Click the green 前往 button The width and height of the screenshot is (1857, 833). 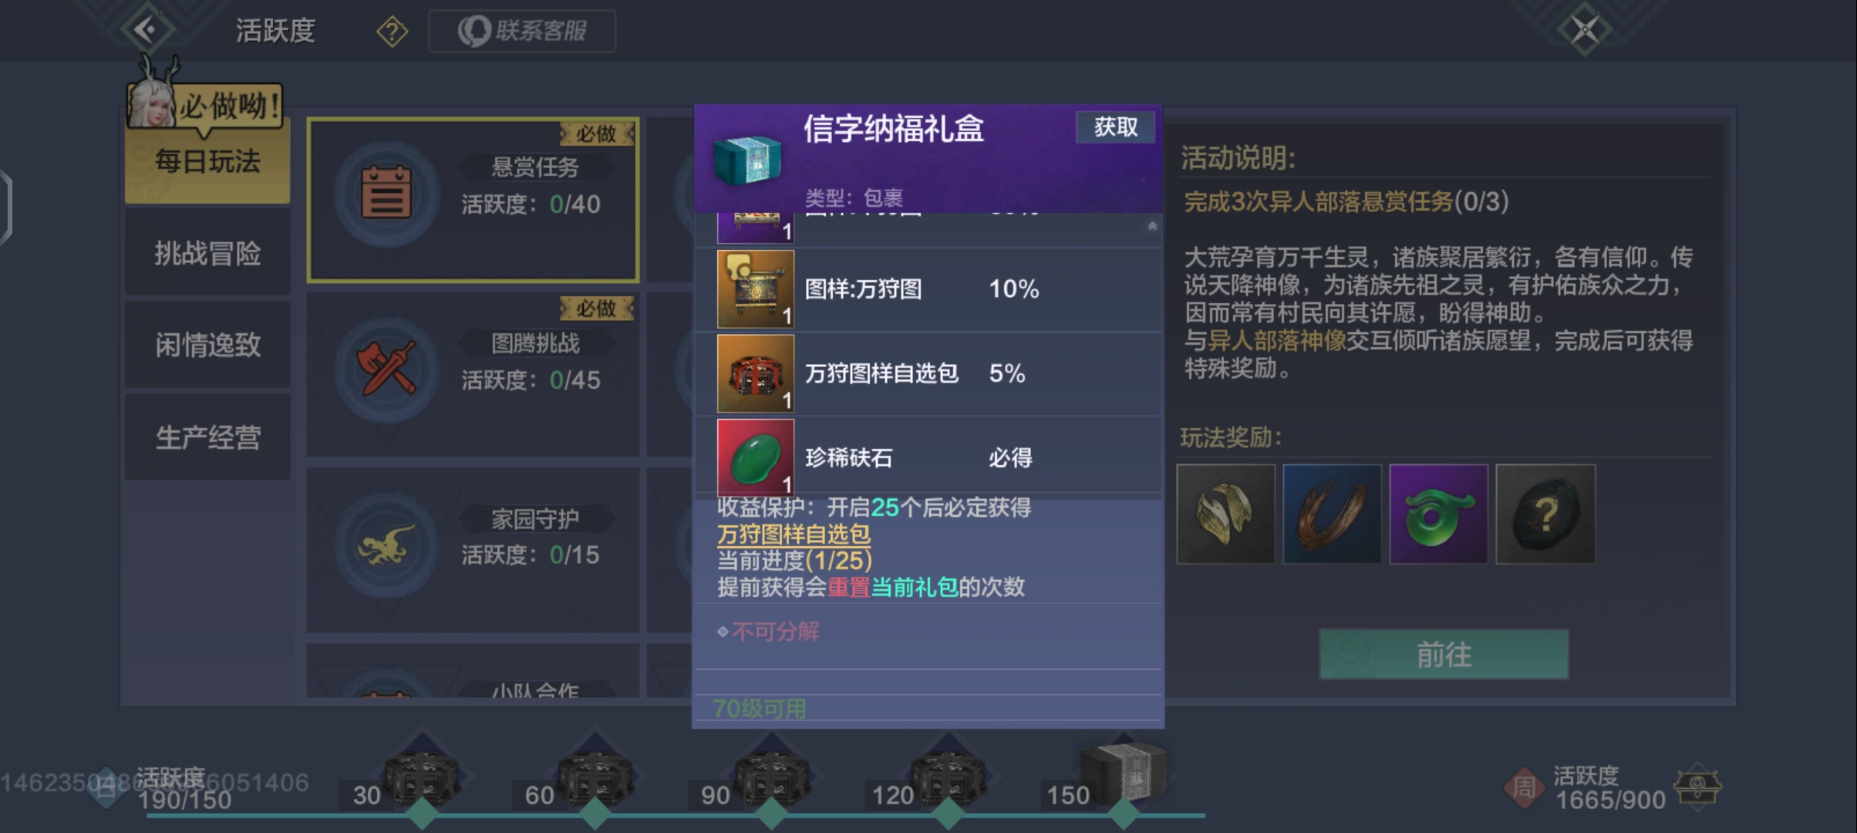pyautogui.click(x=1444, y=655)
